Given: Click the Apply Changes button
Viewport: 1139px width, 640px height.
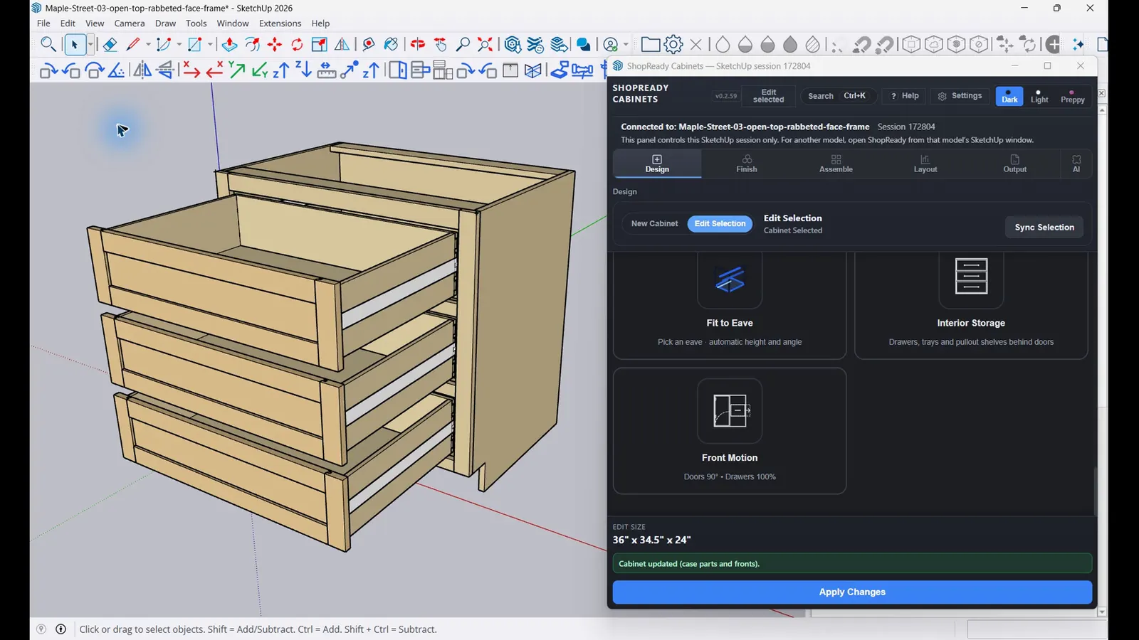Looking at the screenshot, I should click(852, 592).
